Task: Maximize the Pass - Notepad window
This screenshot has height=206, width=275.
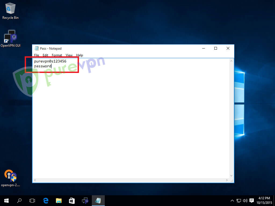Action: coord(216,48)
